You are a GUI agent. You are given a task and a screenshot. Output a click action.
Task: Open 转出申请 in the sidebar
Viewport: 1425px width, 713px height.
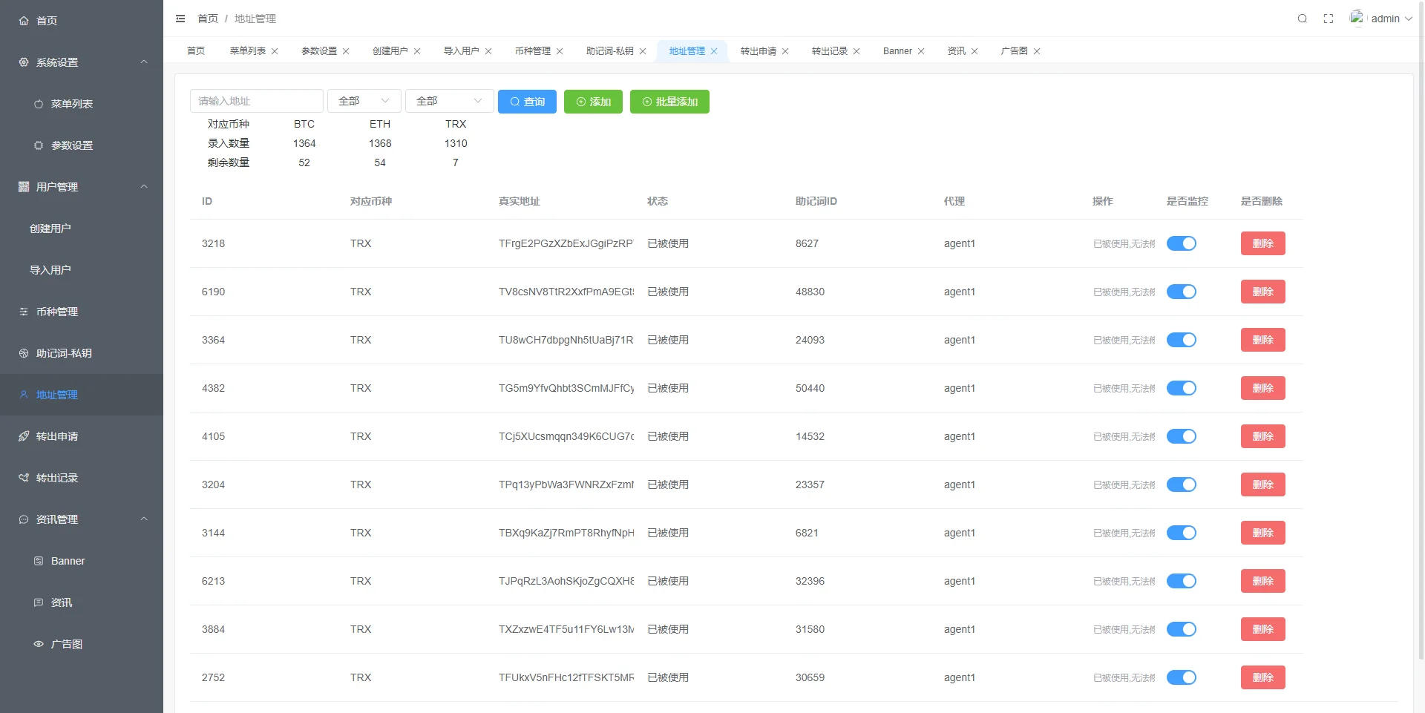(57, 436)
